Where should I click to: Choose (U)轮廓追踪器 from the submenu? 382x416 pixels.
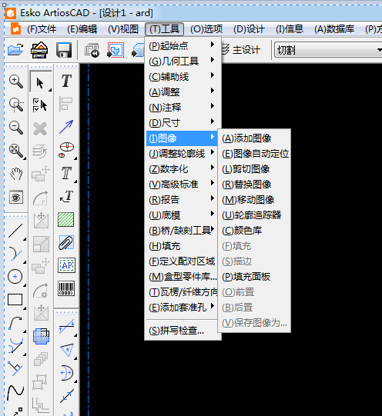click(254, 215)
